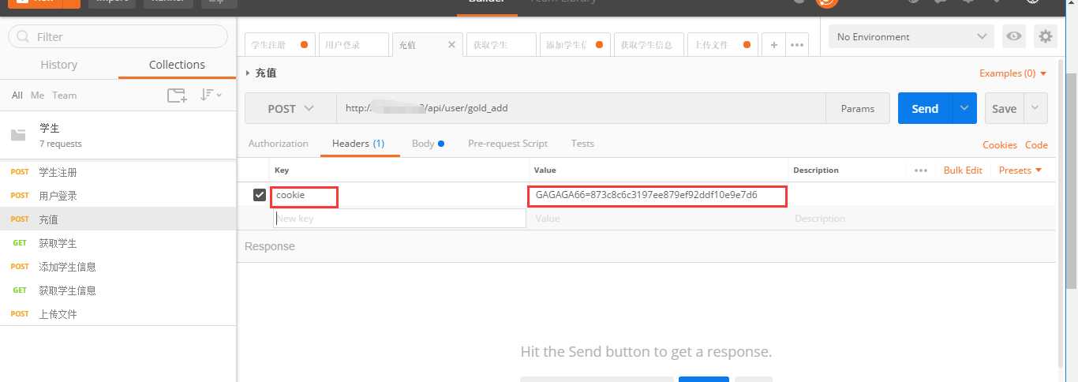This screenshot has width=1078, height=382.
Task: Click the New key input field
Action: click(x=400, y=218)
